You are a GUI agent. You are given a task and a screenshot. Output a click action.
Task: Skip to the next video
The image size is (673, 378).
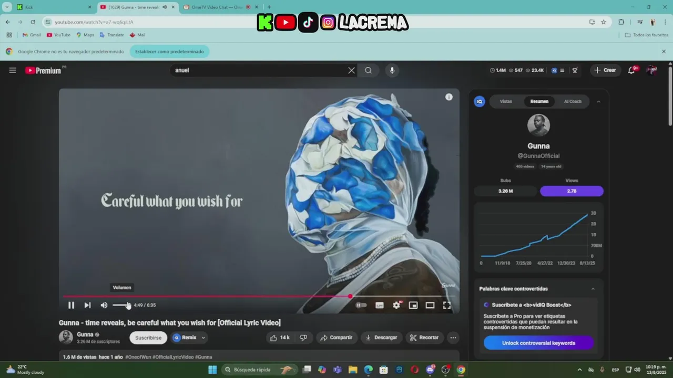tap(87, 305)
